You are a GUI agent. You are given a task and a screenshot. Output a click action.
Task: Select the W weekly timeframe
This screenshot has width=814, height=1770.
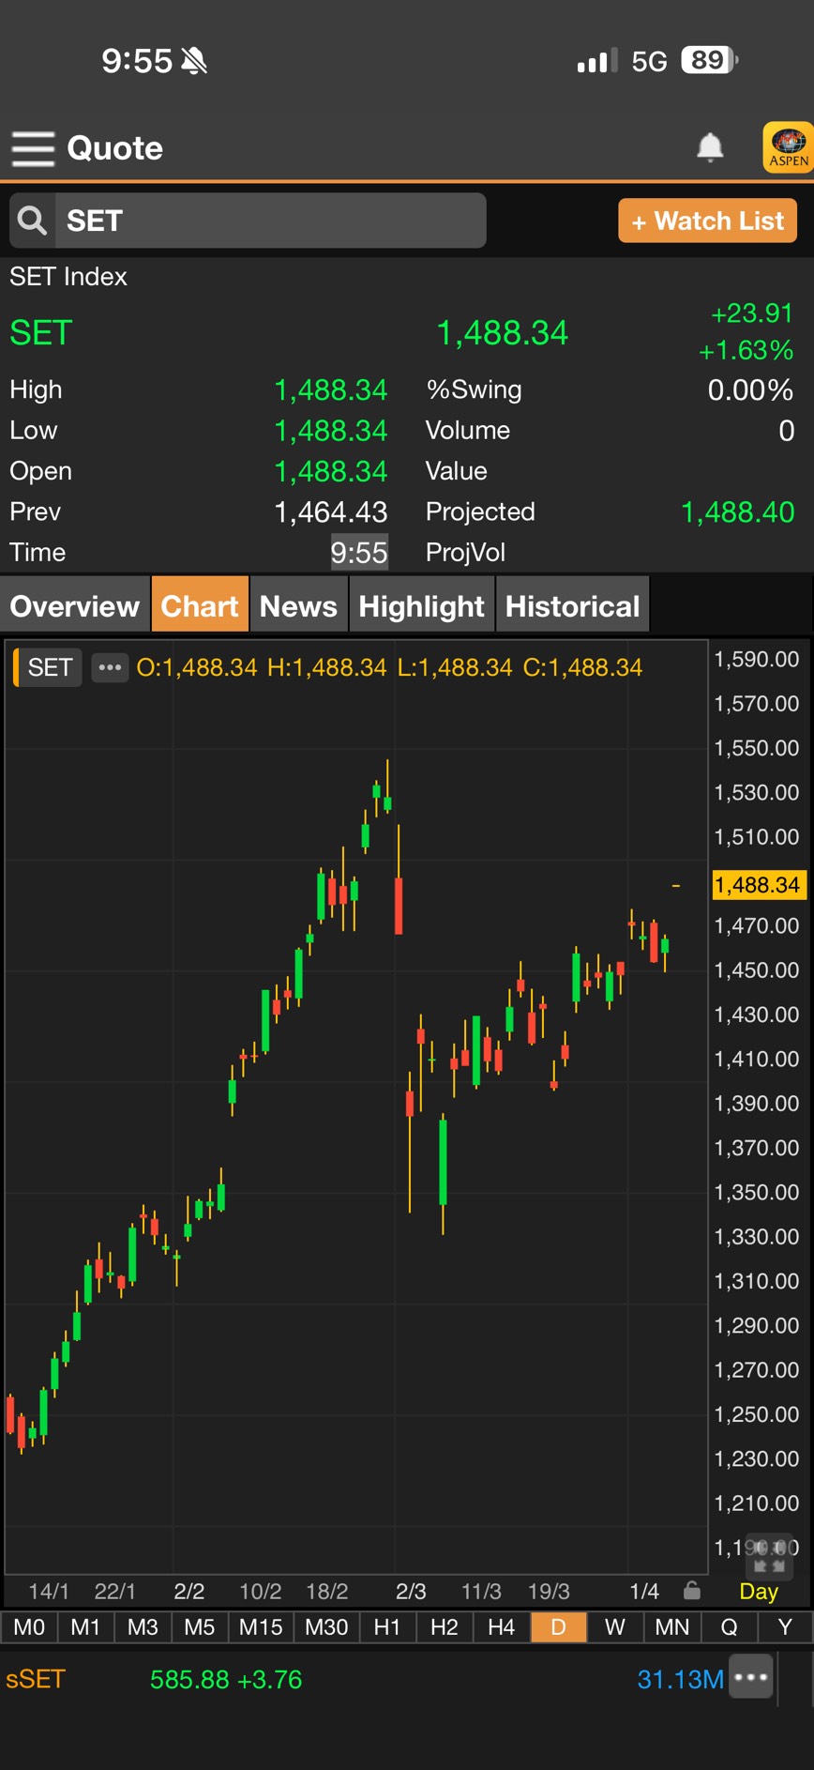point(615,1626)
